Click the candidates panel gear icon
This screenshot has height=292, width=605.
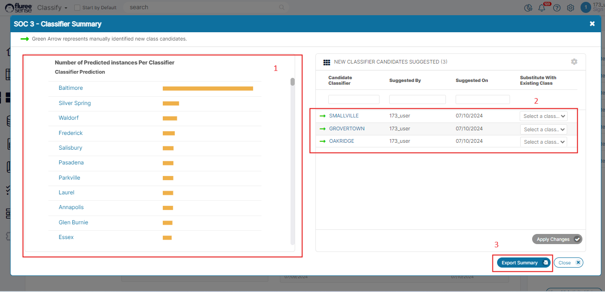(x=574, y=62)
